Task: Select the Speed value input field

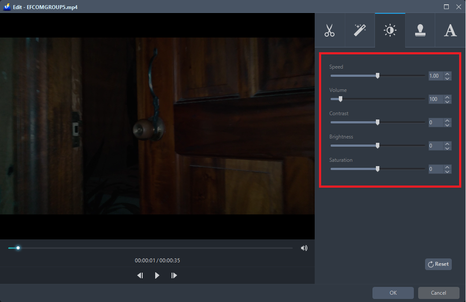Action: [x=435, y=75]
